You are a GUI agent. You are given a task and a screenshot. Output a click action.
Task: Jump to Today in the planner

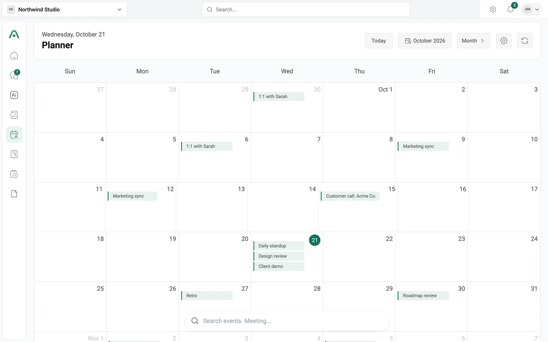pos(379,41)
